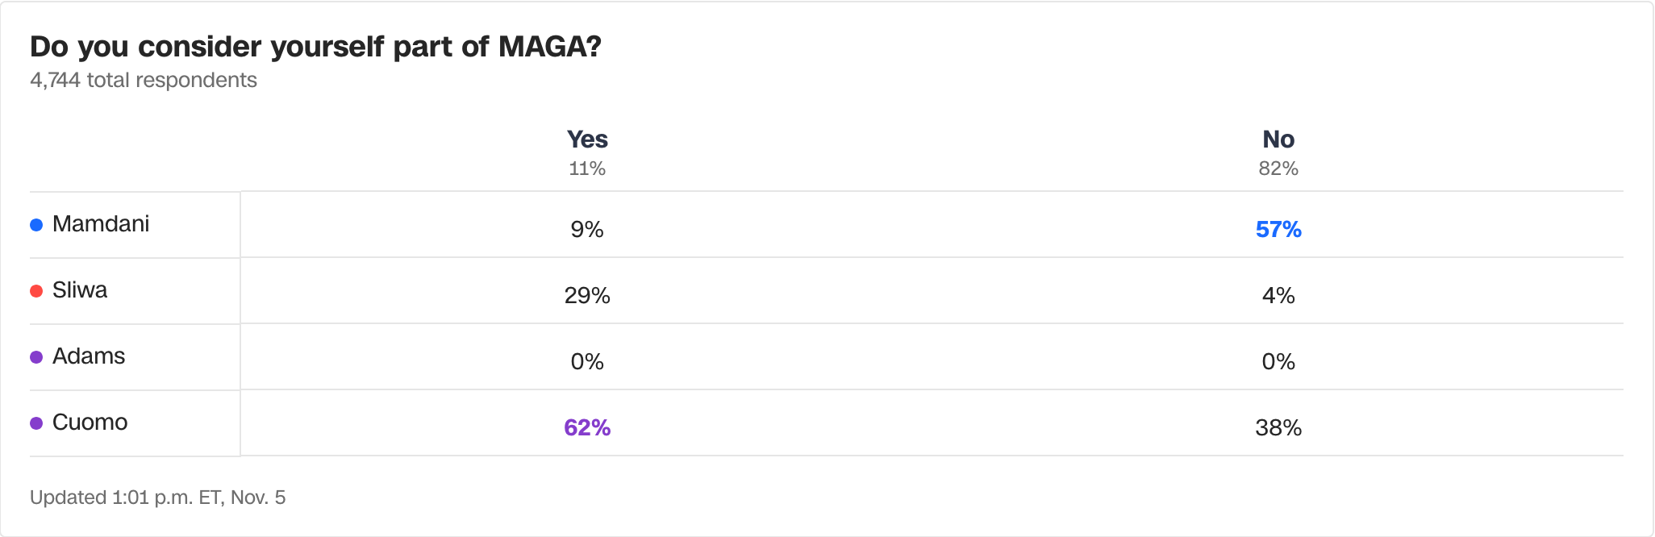
Task: Click the red dot beside Sliwa
Action: [36, 291]
